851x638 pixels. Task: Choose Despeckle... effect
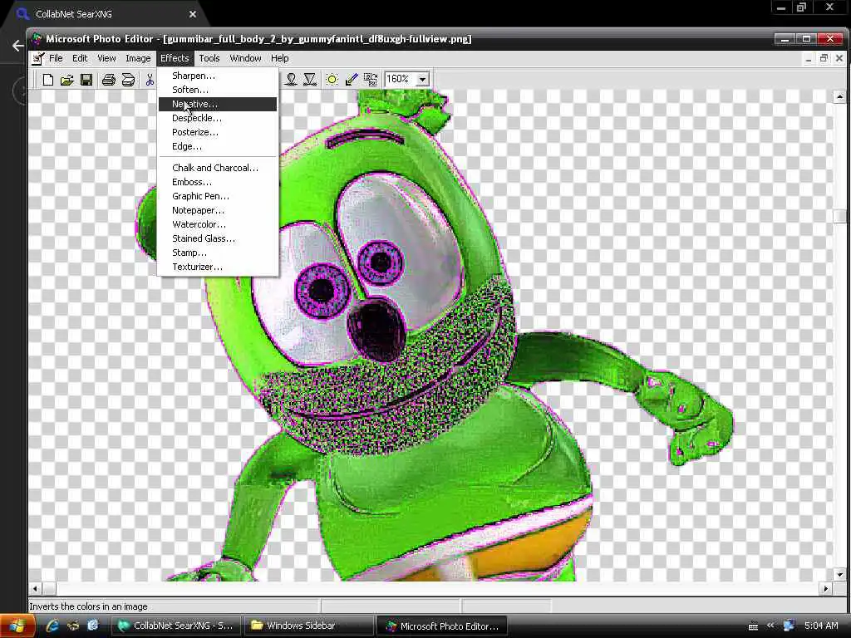coord(218,118)
